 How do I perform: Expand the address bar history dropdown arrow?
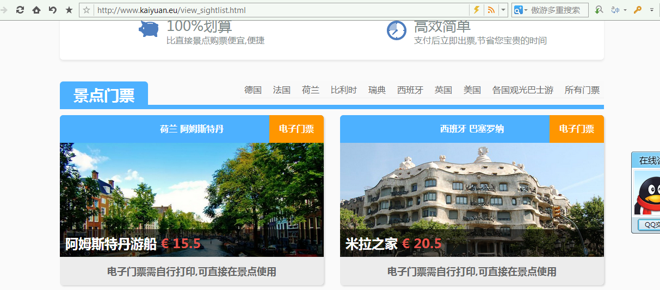click(503, 10)
